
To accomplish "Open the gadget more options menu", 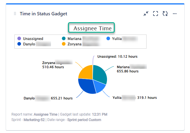I will [175, 14].
